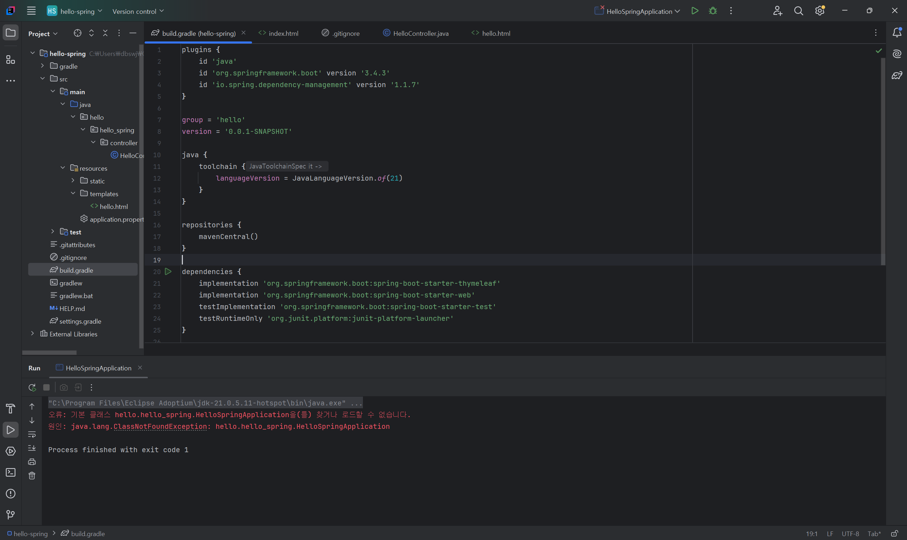Expand External Libraries node

(32, 333)
